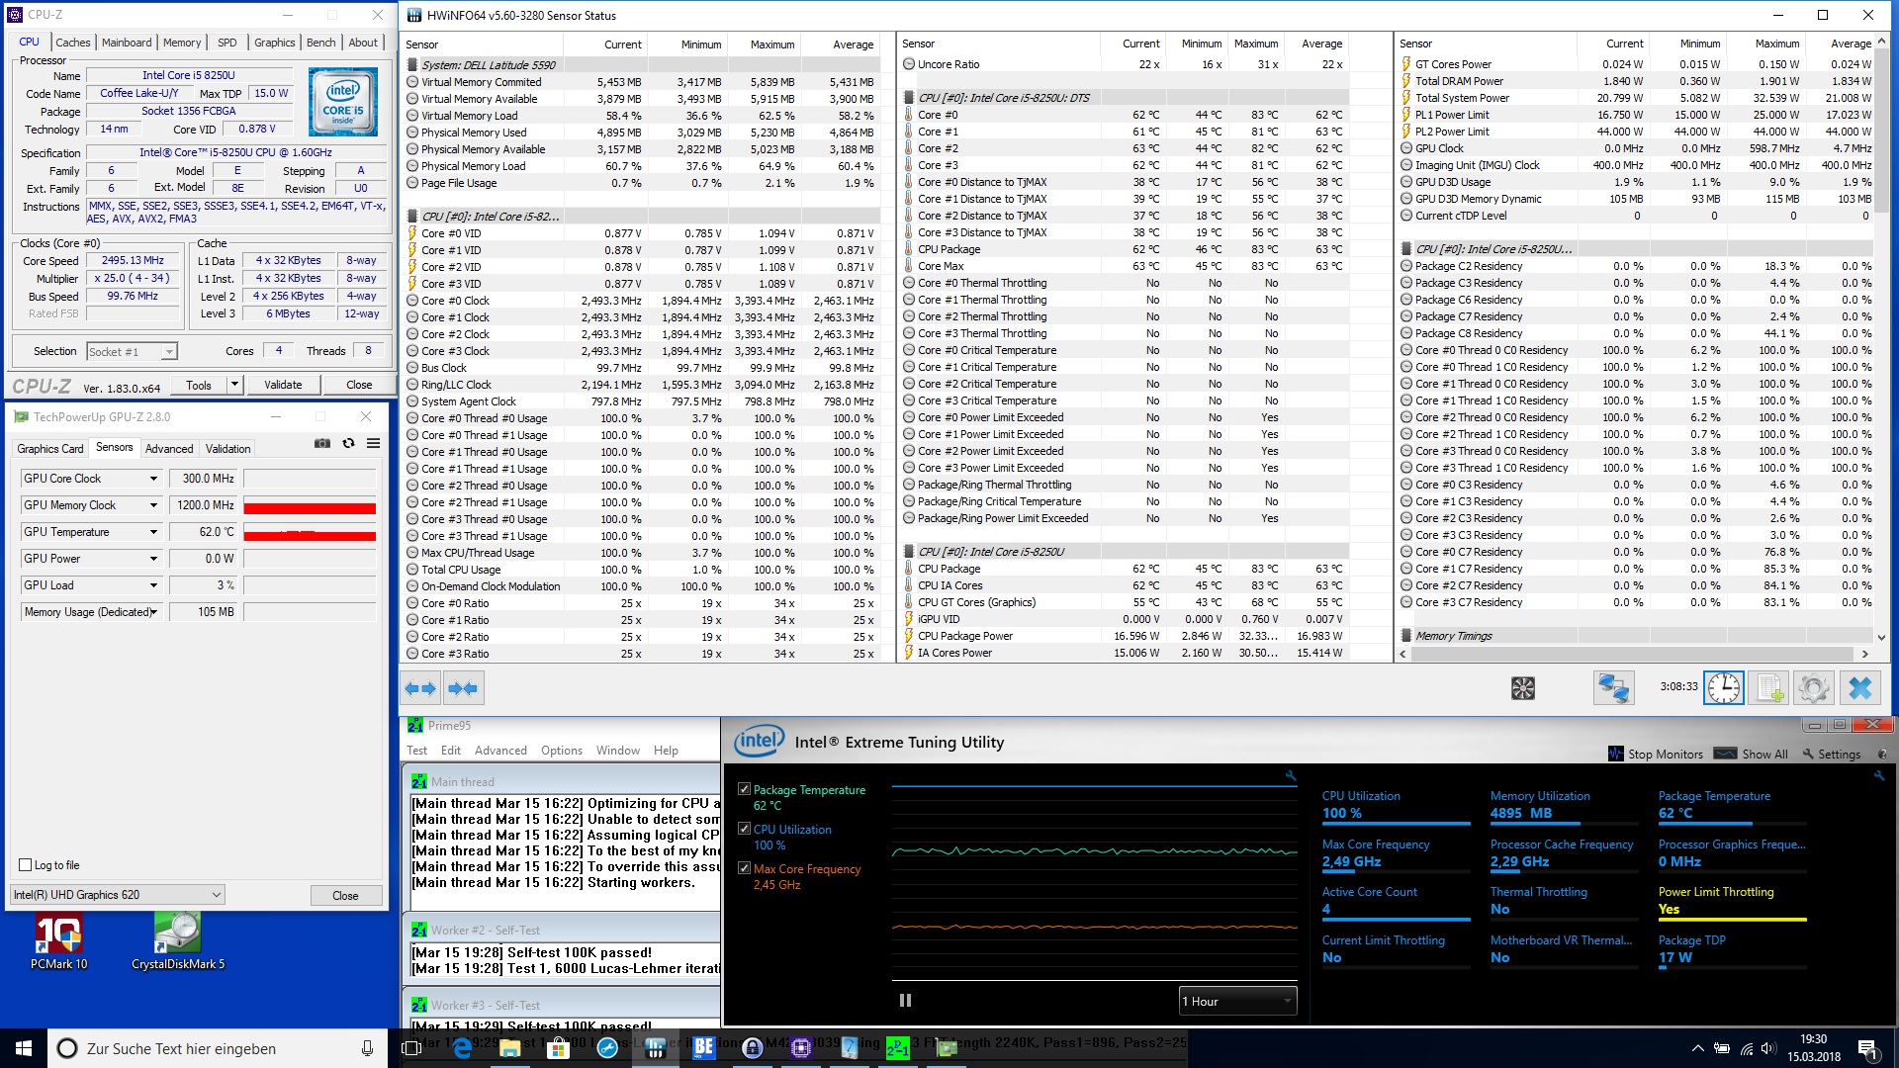Image resolution: width=1899 pixels, height=1068 pixels.
Task: Switch to CPU-Z Mainboard tab
Action: (x=127, y=43)
